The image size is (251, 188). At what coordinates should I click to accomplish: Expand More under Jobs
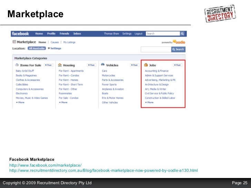pos(149,102)
